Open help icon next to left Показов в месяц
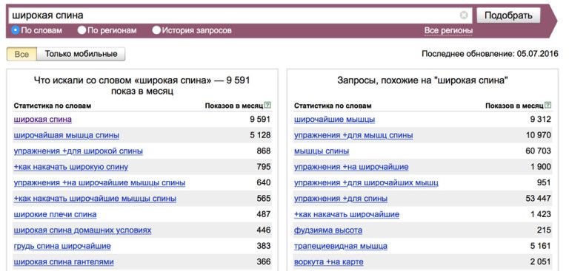 click(267, 106)
